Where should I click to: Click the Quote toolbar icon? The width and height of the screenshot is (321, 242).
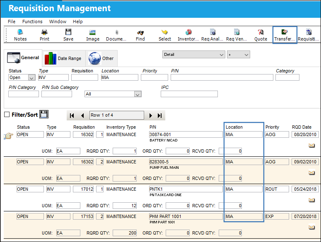pyautogui.click(x=261, y=35)
